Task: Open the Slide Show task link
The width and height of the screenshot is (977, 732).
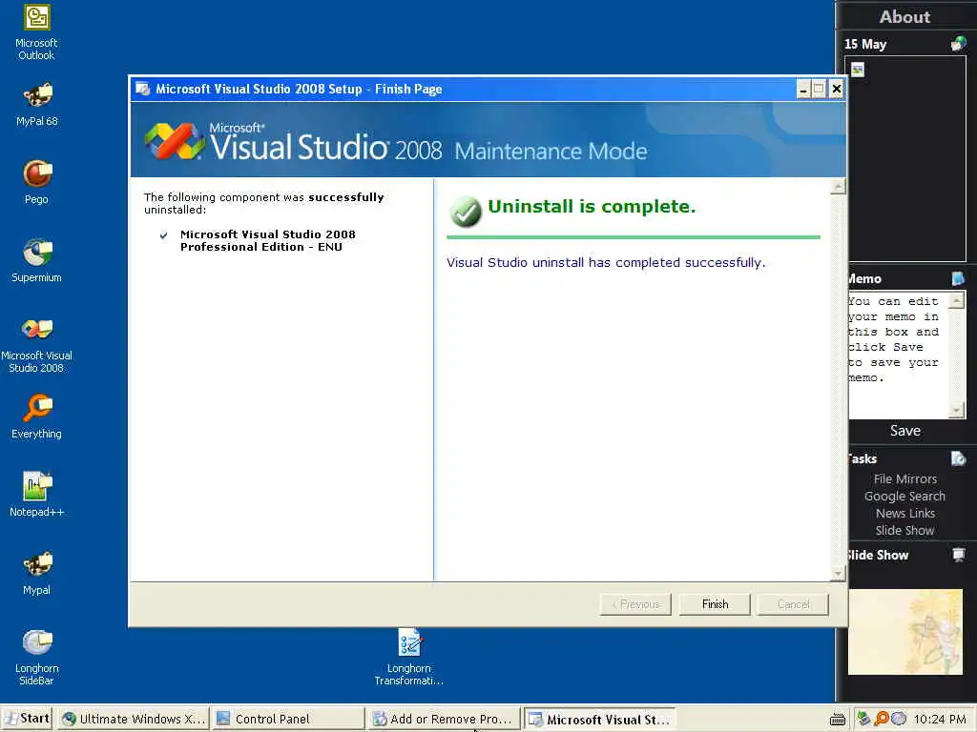Action: [904, 530]
